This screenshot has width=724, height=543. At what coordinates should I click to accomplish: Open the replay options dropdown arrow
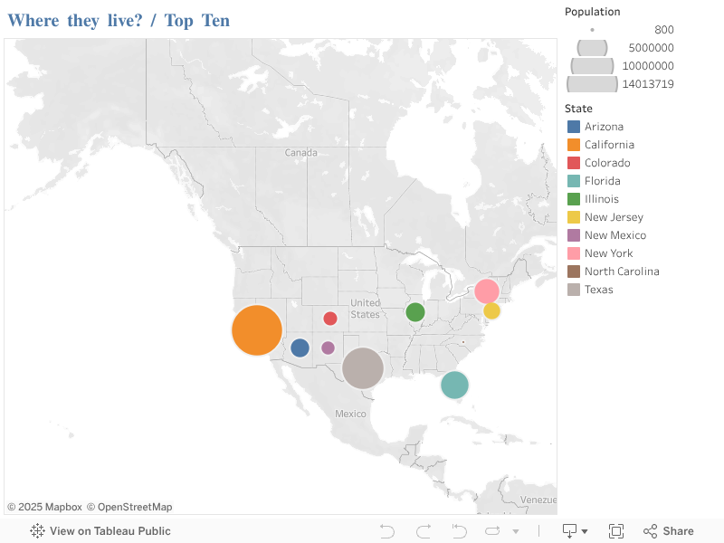tap(516, 531)
